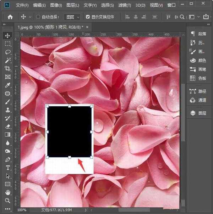Viewport: 213px width, 214px height.
Task: Select the Zoom tool in toolbox
Action: click(7, 201)
